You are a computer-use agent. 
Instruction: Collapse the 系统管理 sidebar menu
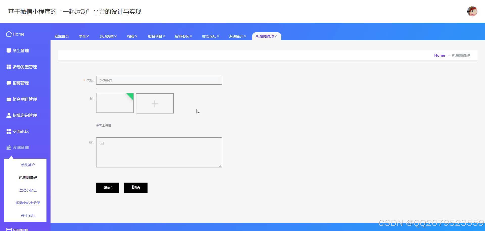pyautogui.click(x=21, y=148)
